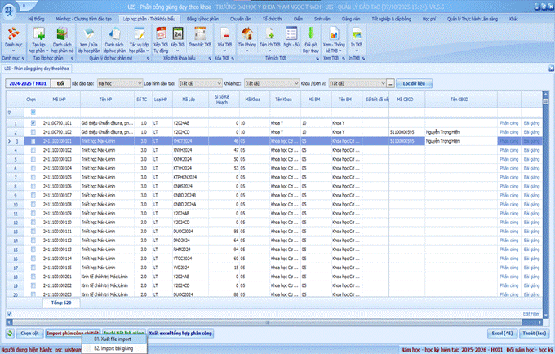
Task: Uncheck the Chọn box for row 1
Action: 33,123
